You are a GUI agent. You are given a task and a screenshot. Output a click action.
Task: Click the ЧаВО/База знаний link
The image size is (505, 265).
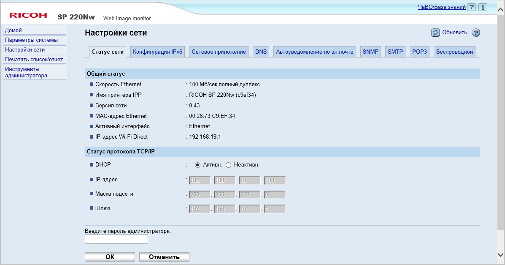(442, 7)
